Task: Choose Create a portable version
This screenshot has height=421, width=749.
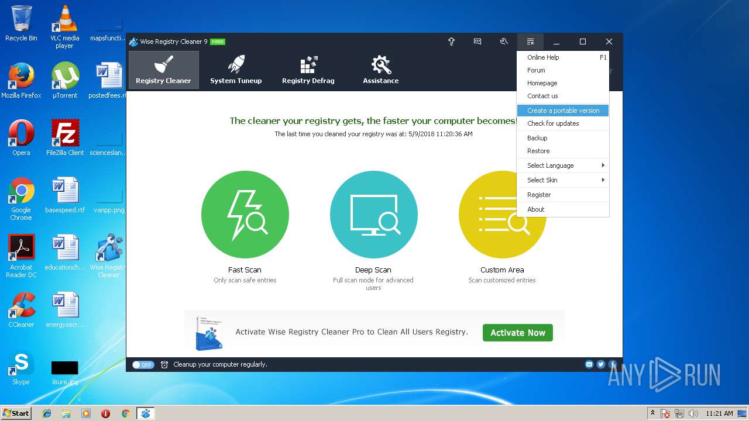Action: click(x=563, y=111)
